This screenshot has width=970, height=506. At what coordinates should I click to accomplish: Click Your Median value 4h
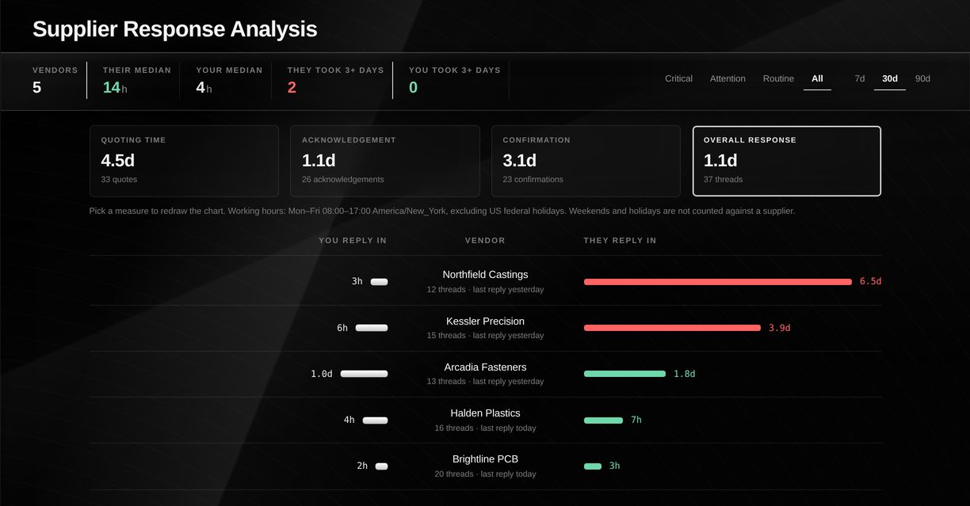(204, 88)
